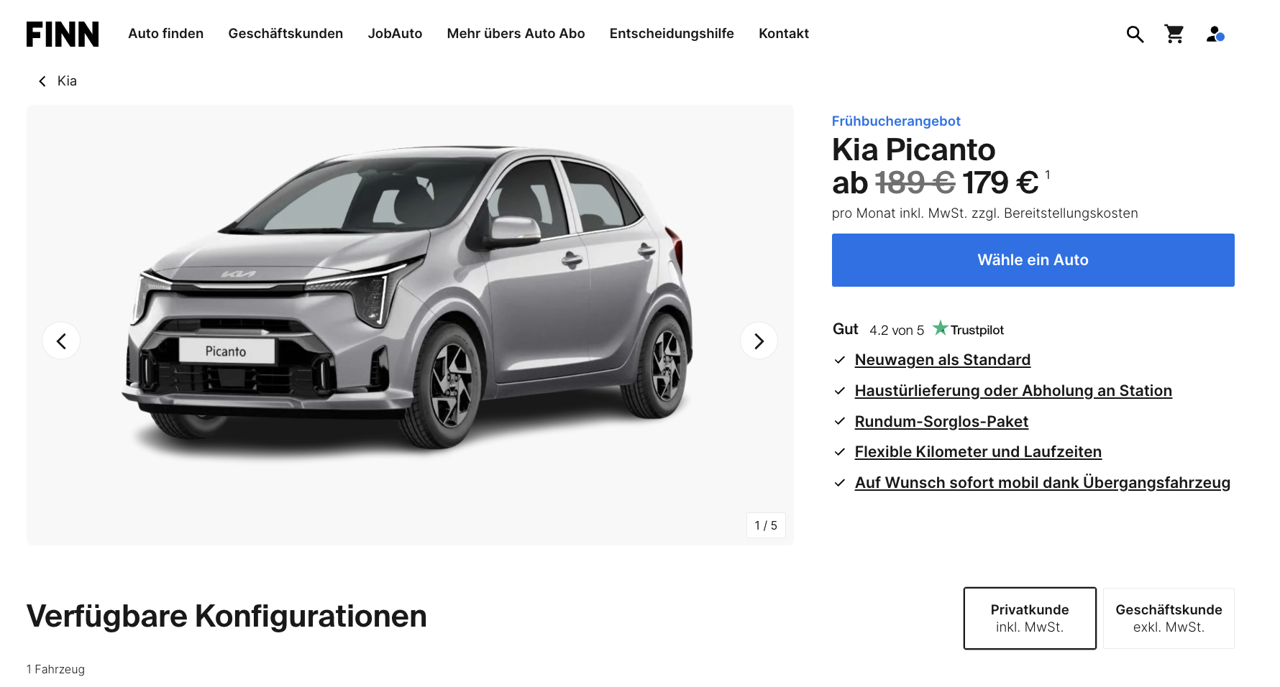This screenshot has height=687, width=1280.
Task: Show previous car image with left arrow
Action: coord(61,341)
